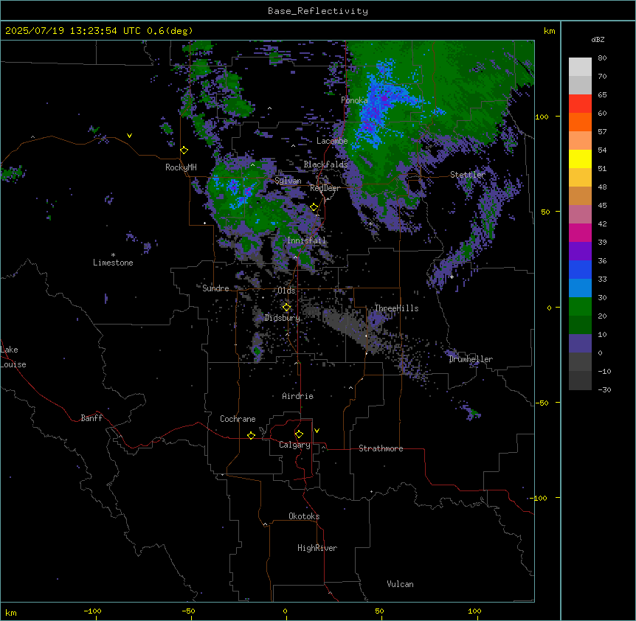The image size is (636, 621).
Task: Click the Cochrane town label
Action: point(238,419)
